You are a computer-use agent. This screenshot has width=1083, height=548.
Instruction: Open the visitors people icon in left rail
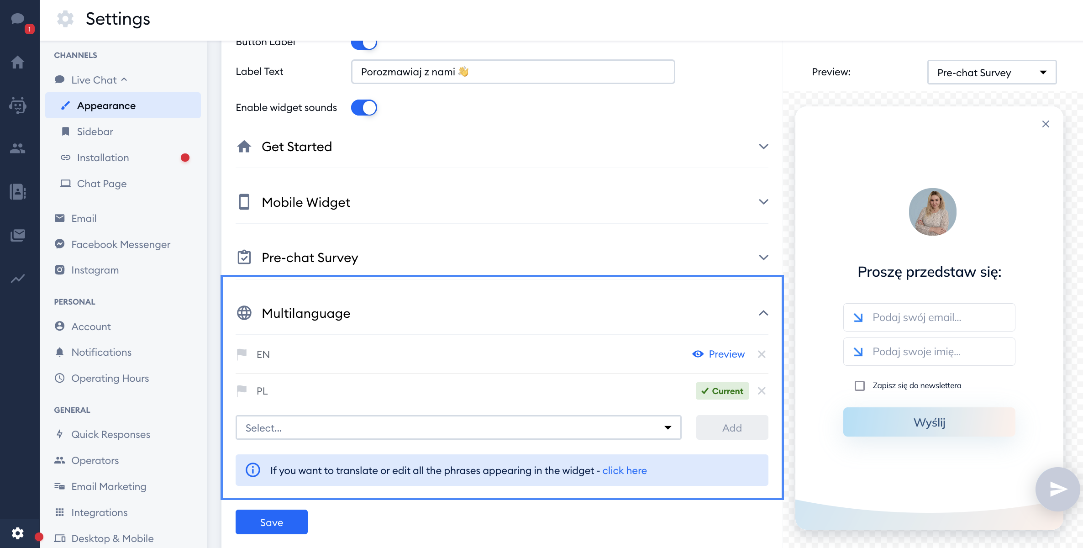(18, 148)
